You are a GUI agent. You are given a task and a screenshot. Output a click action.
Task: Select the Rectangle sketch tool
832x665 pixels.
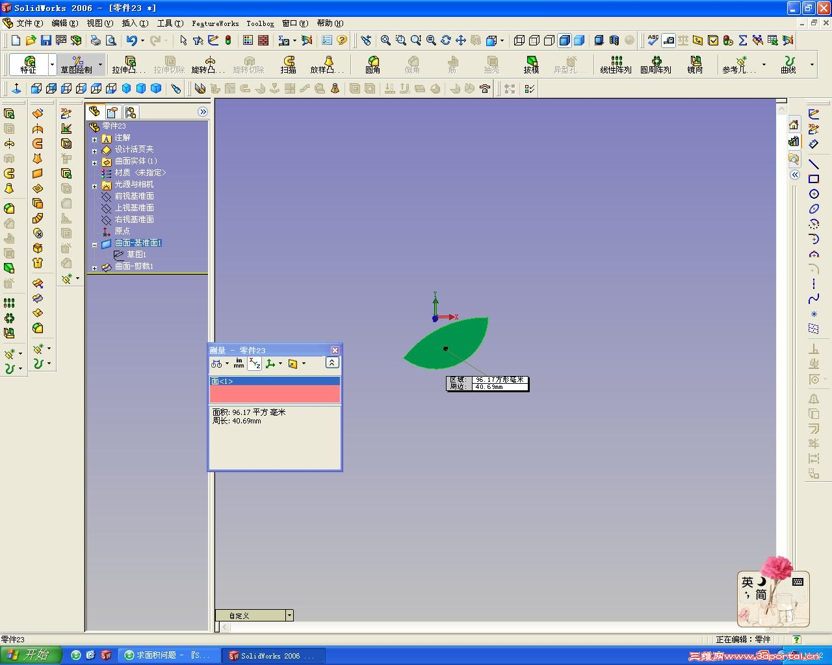(814, 179)
